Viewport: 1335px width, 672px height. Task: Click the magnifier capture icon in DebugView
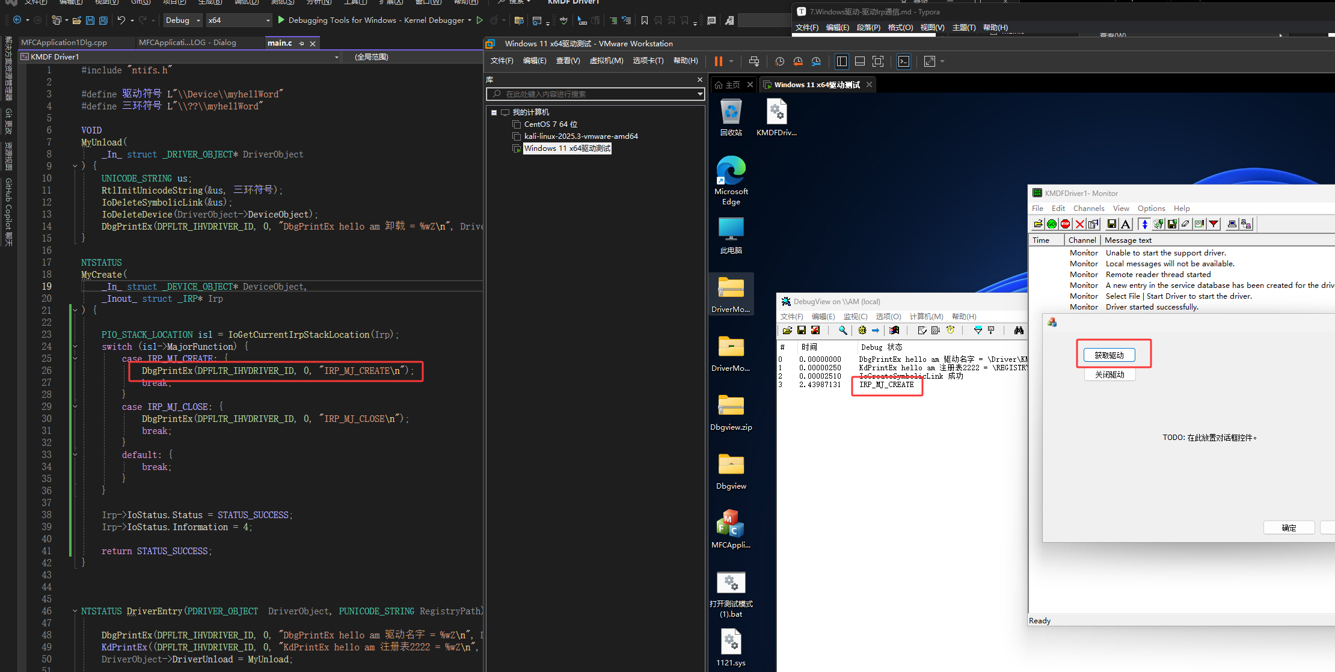tap(843, 331)
